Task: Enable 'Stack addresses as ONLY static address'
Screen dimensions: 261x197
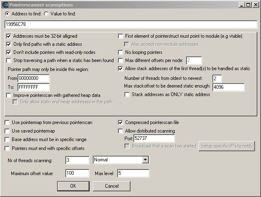Action: tap(128, 95)
